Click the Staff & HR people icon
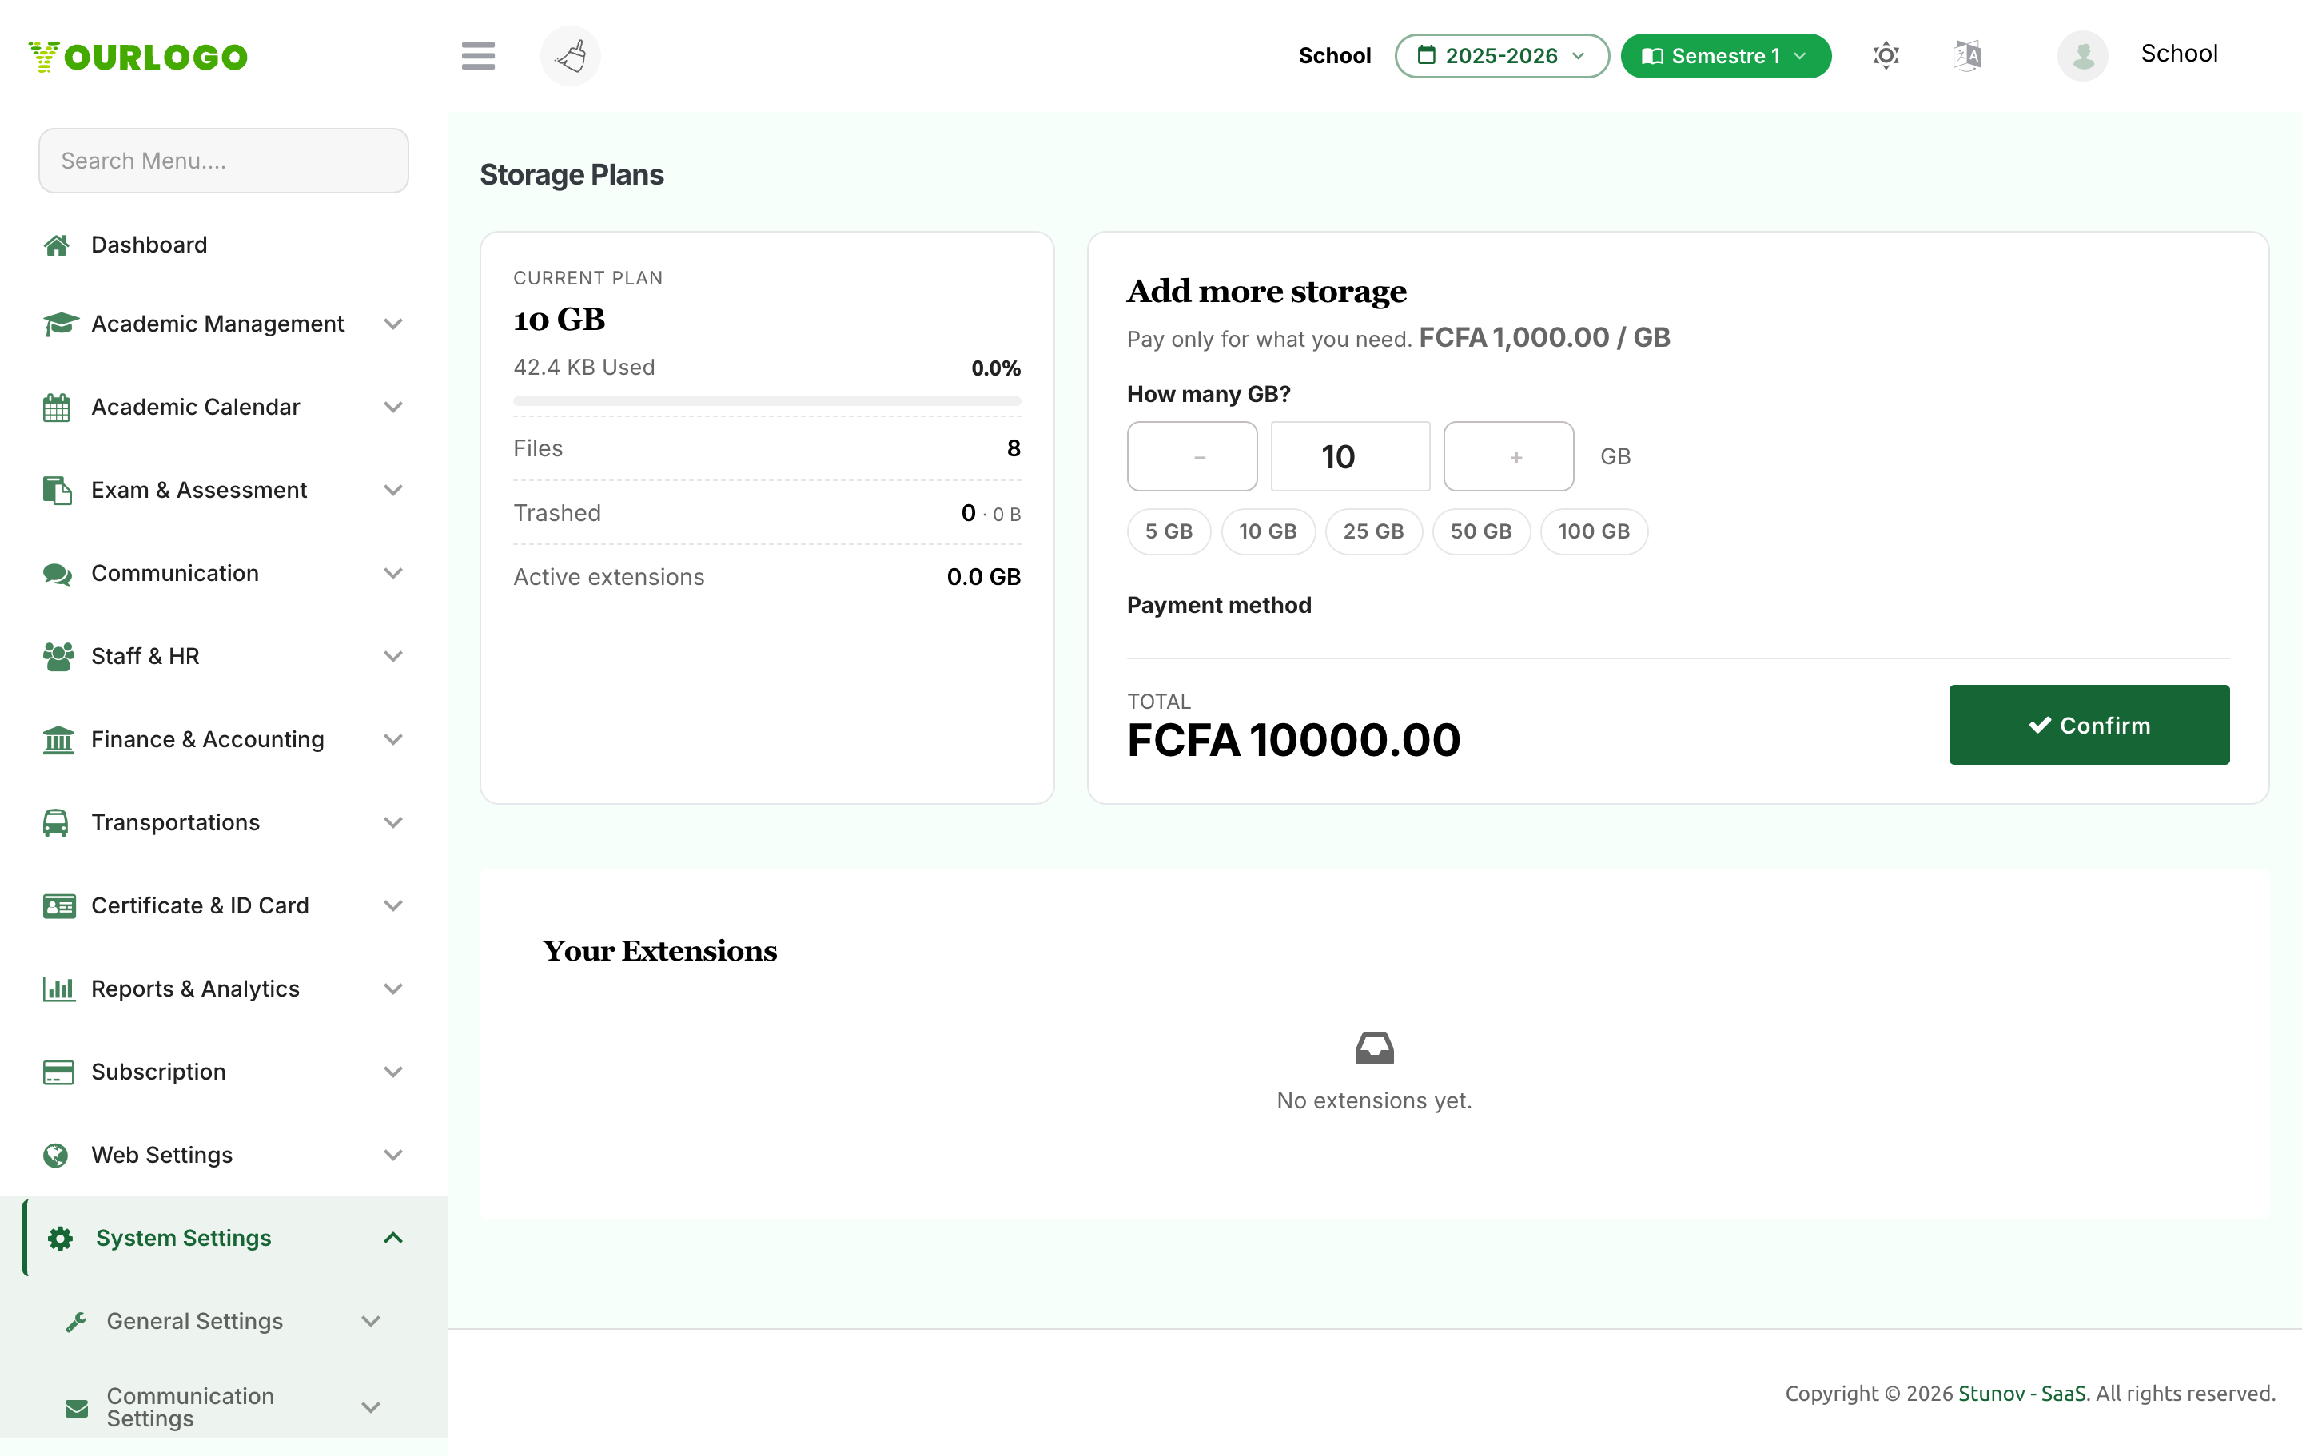2302x1456 pixels. 58,657
